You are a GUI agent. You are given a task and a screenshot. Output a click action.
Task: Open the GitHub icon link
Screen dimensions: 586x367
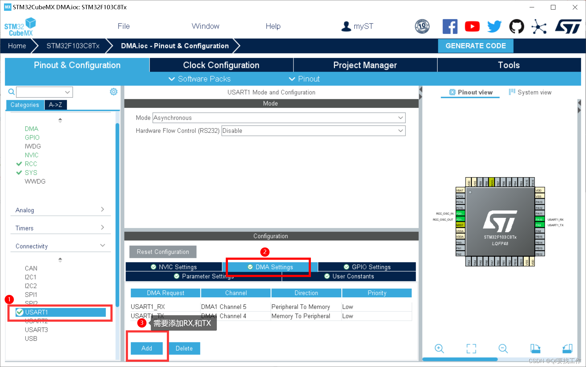pyautogui.click(x=517, y=27)
